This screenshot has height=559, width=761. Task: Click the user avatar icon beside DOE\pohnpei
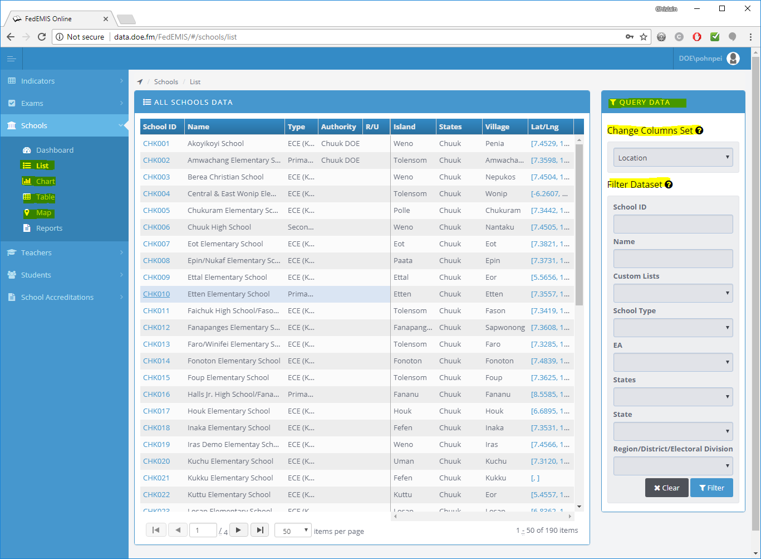(733, 59)
